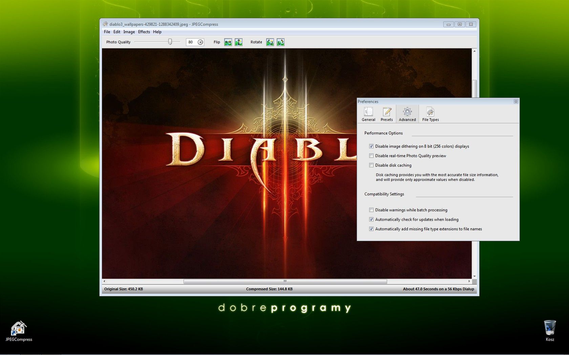Uncheck Automatically check for updates when loading
The width and height of the screenshot is (569, 355).
tap(371, 220)
